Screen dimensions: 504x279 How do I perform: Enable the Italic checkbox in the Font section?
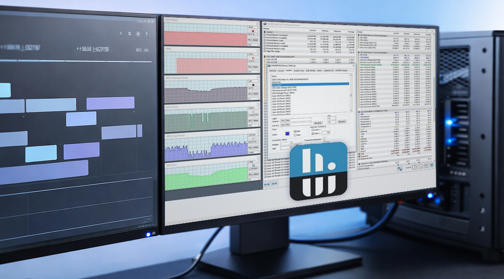pos(295,135)
